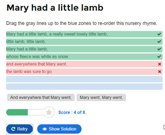Click the red 'the lamb was sure to go.' line

point(84,72)
